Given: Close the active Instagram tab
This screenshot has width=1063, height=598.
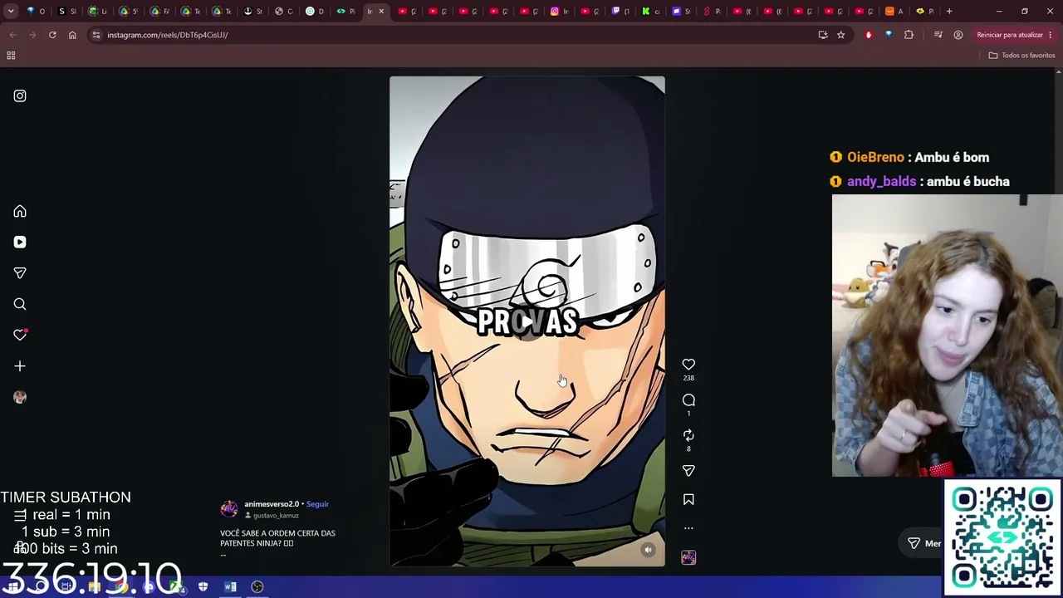Looking at the screenshot, I should (381, 12).
